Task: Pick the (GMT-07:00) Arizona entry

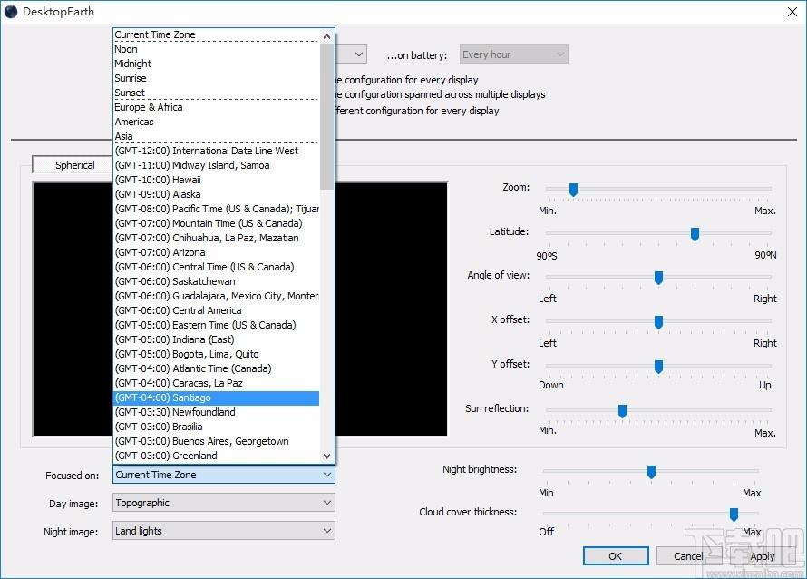Action: 216,252
